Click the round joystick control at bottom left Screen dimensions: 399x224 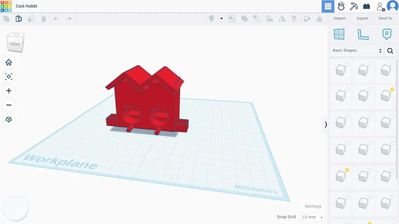click(15, 209)
